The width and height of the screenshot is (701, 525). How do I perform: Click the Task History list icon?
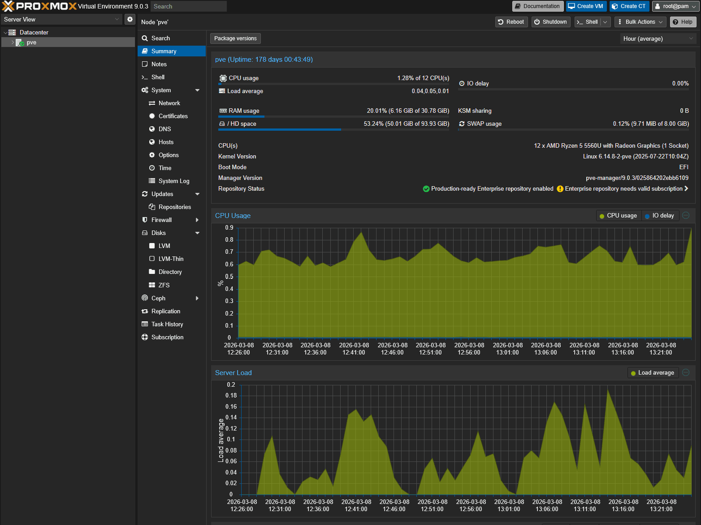[145, 324]
